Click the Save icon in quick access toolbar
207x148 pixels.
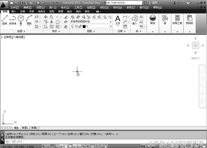pos(22,3)
